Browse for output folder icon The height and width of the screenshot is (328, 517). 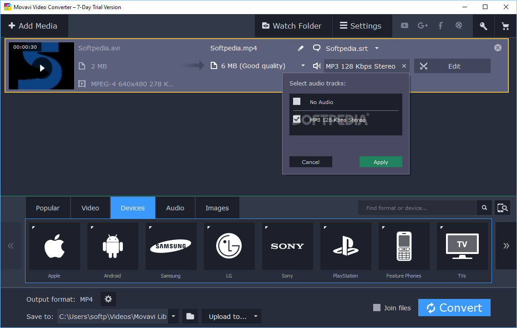[x=190, y=317]
